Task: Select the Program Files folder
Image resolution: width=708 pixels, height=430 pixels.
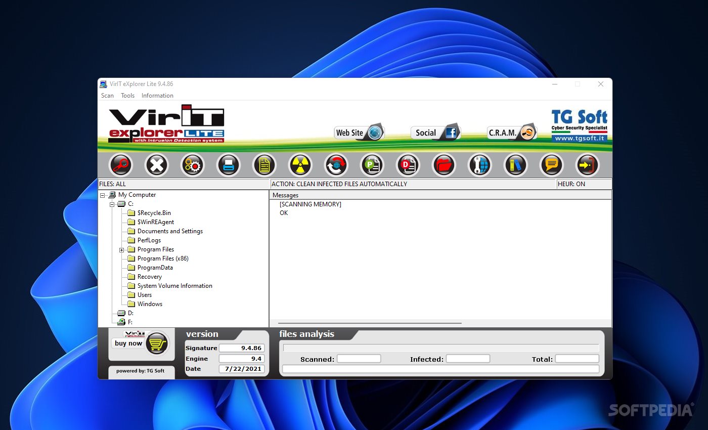Action: [x=156, y=249]
